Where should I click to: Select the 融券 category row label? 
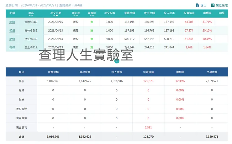[21, 100]
